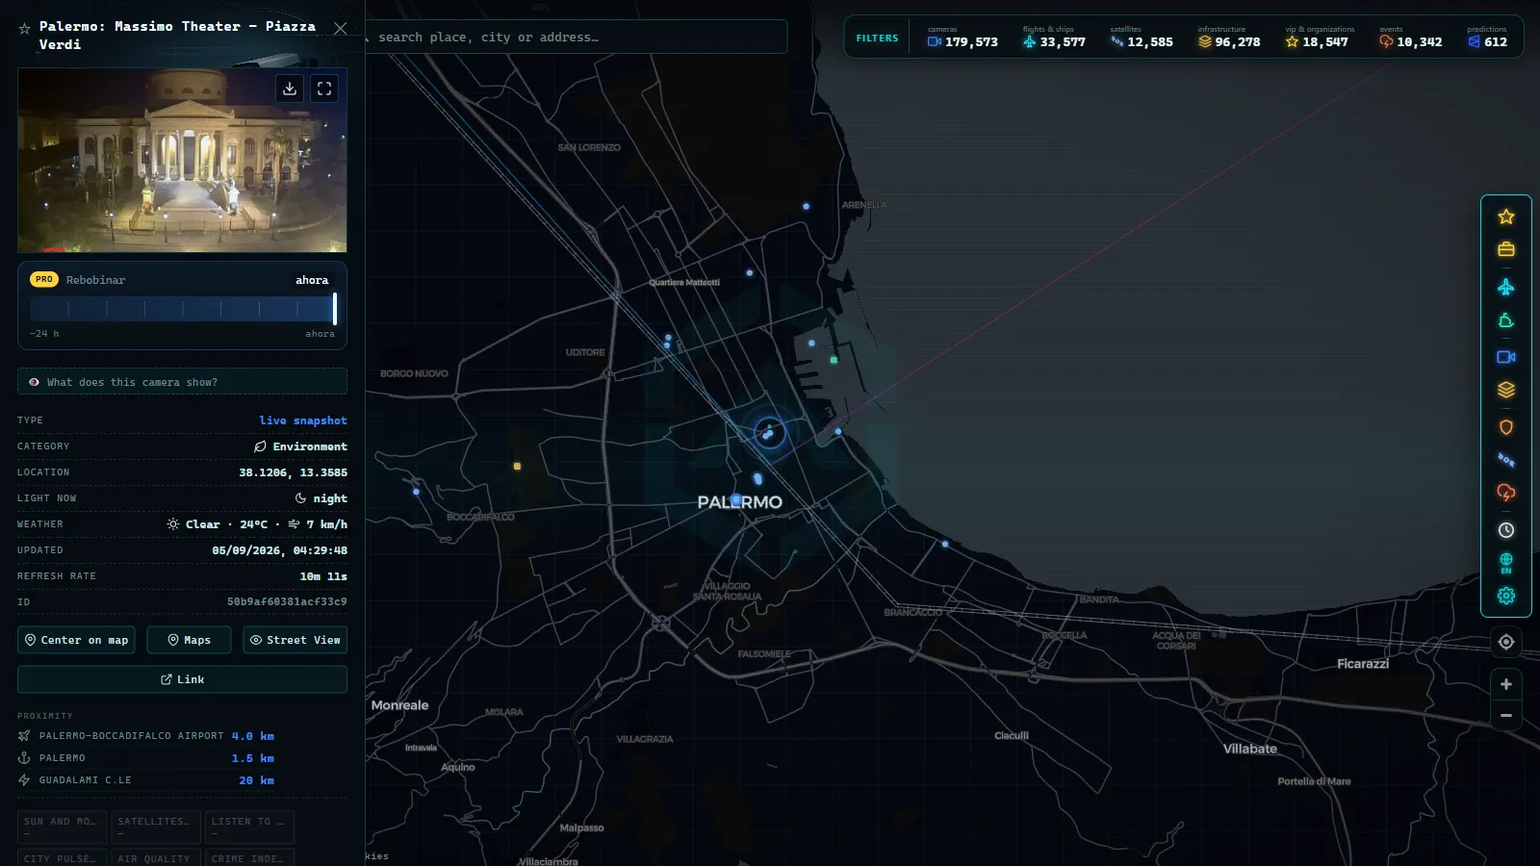Click the Center on map button
The image size is (1540, 866).
coord(76,640)
